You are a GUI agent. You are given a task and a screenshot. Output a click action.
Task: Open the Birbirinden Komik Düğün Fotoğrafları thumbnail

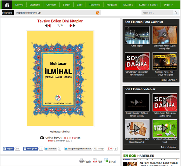[165, 35]
